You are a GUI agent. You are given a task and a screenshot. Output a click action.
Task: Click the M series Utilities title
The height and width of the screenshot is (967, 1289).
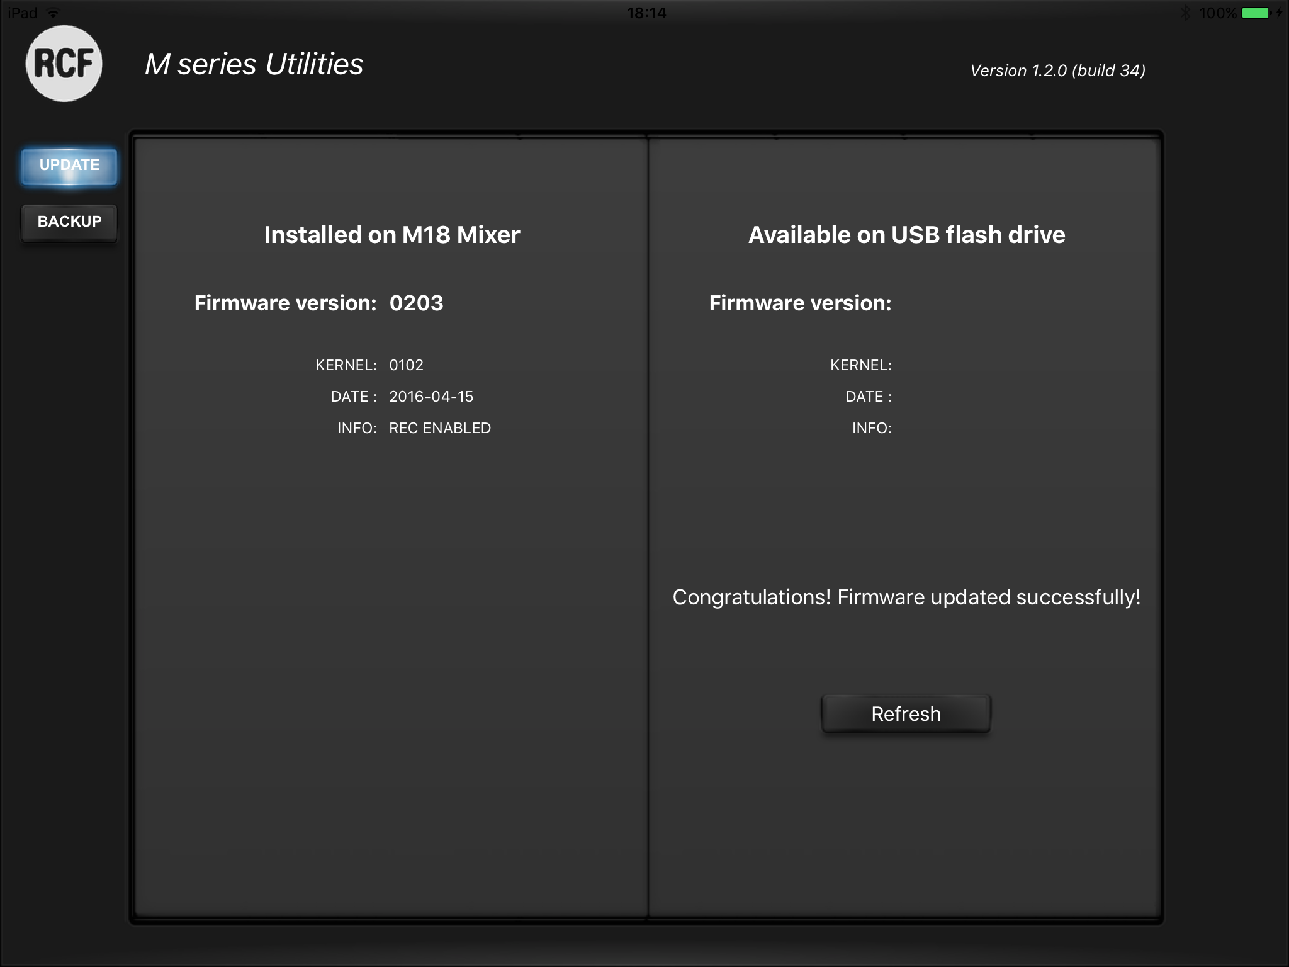pos(254,64)
